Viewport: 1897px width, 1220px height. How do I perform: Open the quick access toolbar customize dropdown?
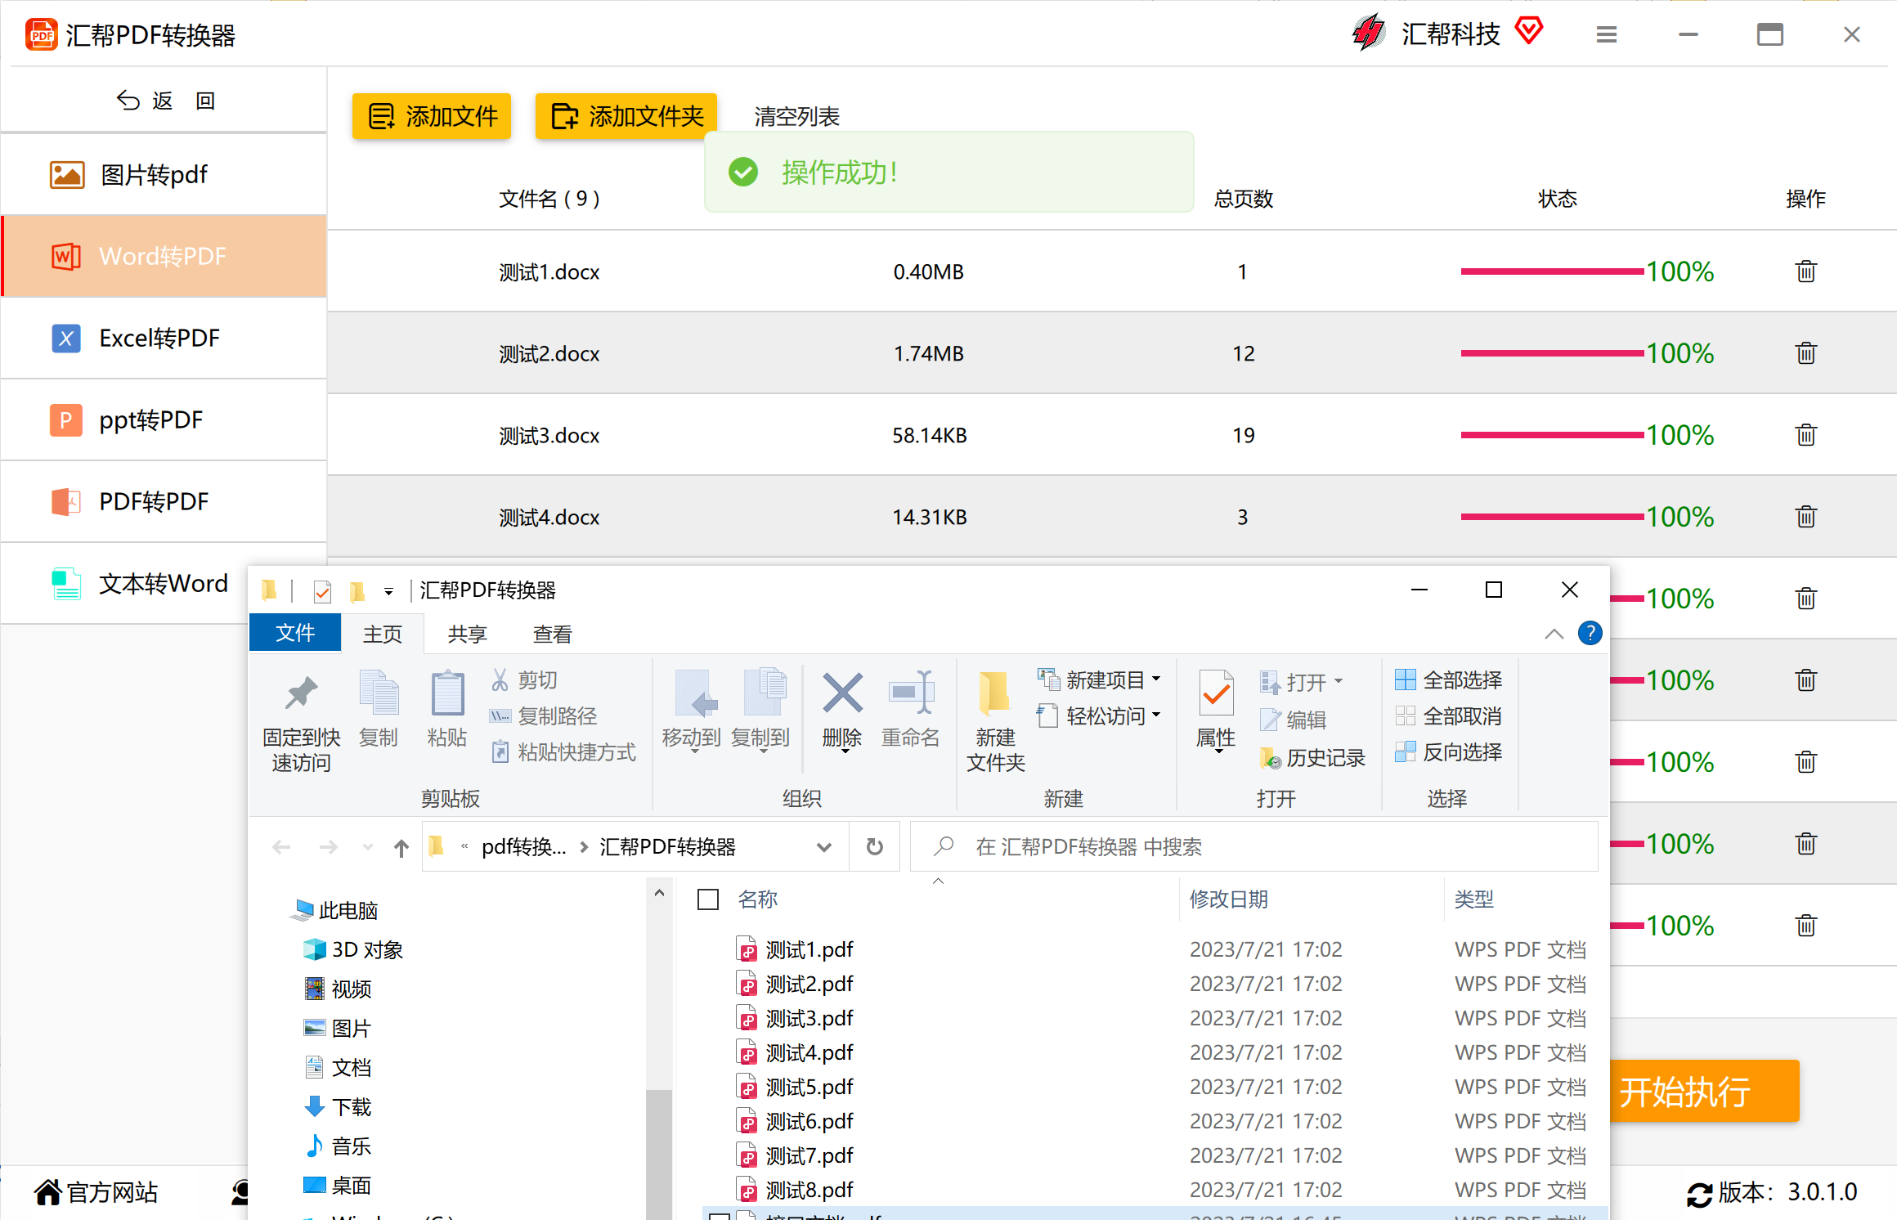tap(388, 591)
